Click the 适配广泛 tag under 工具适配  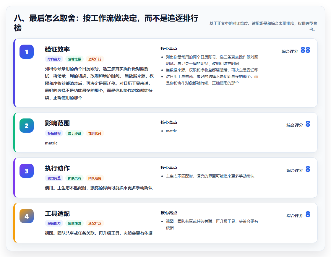[95, 223]
